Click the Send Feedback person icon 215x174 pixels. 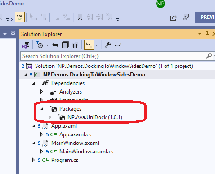(x=186, y=18)
